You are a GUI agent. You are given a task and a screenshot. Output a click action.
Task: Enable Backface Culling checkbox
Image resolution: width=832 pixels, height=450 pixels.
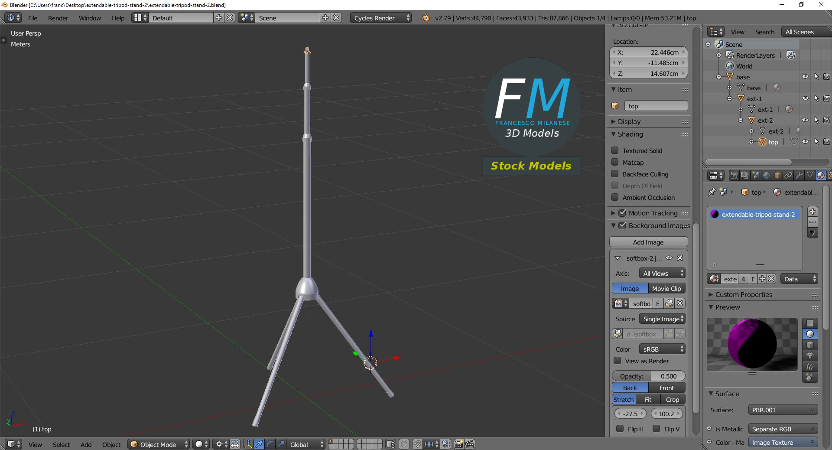tap(614, 174)
